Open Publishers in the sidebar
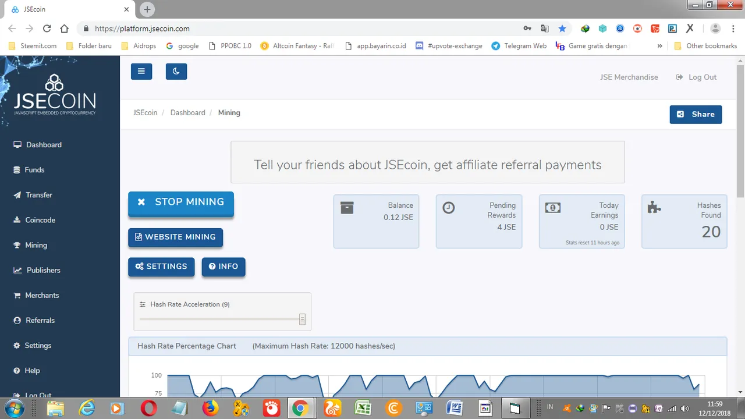Viewport: 745px width, 419px height. pyautogui.click(x=37, y=270)
